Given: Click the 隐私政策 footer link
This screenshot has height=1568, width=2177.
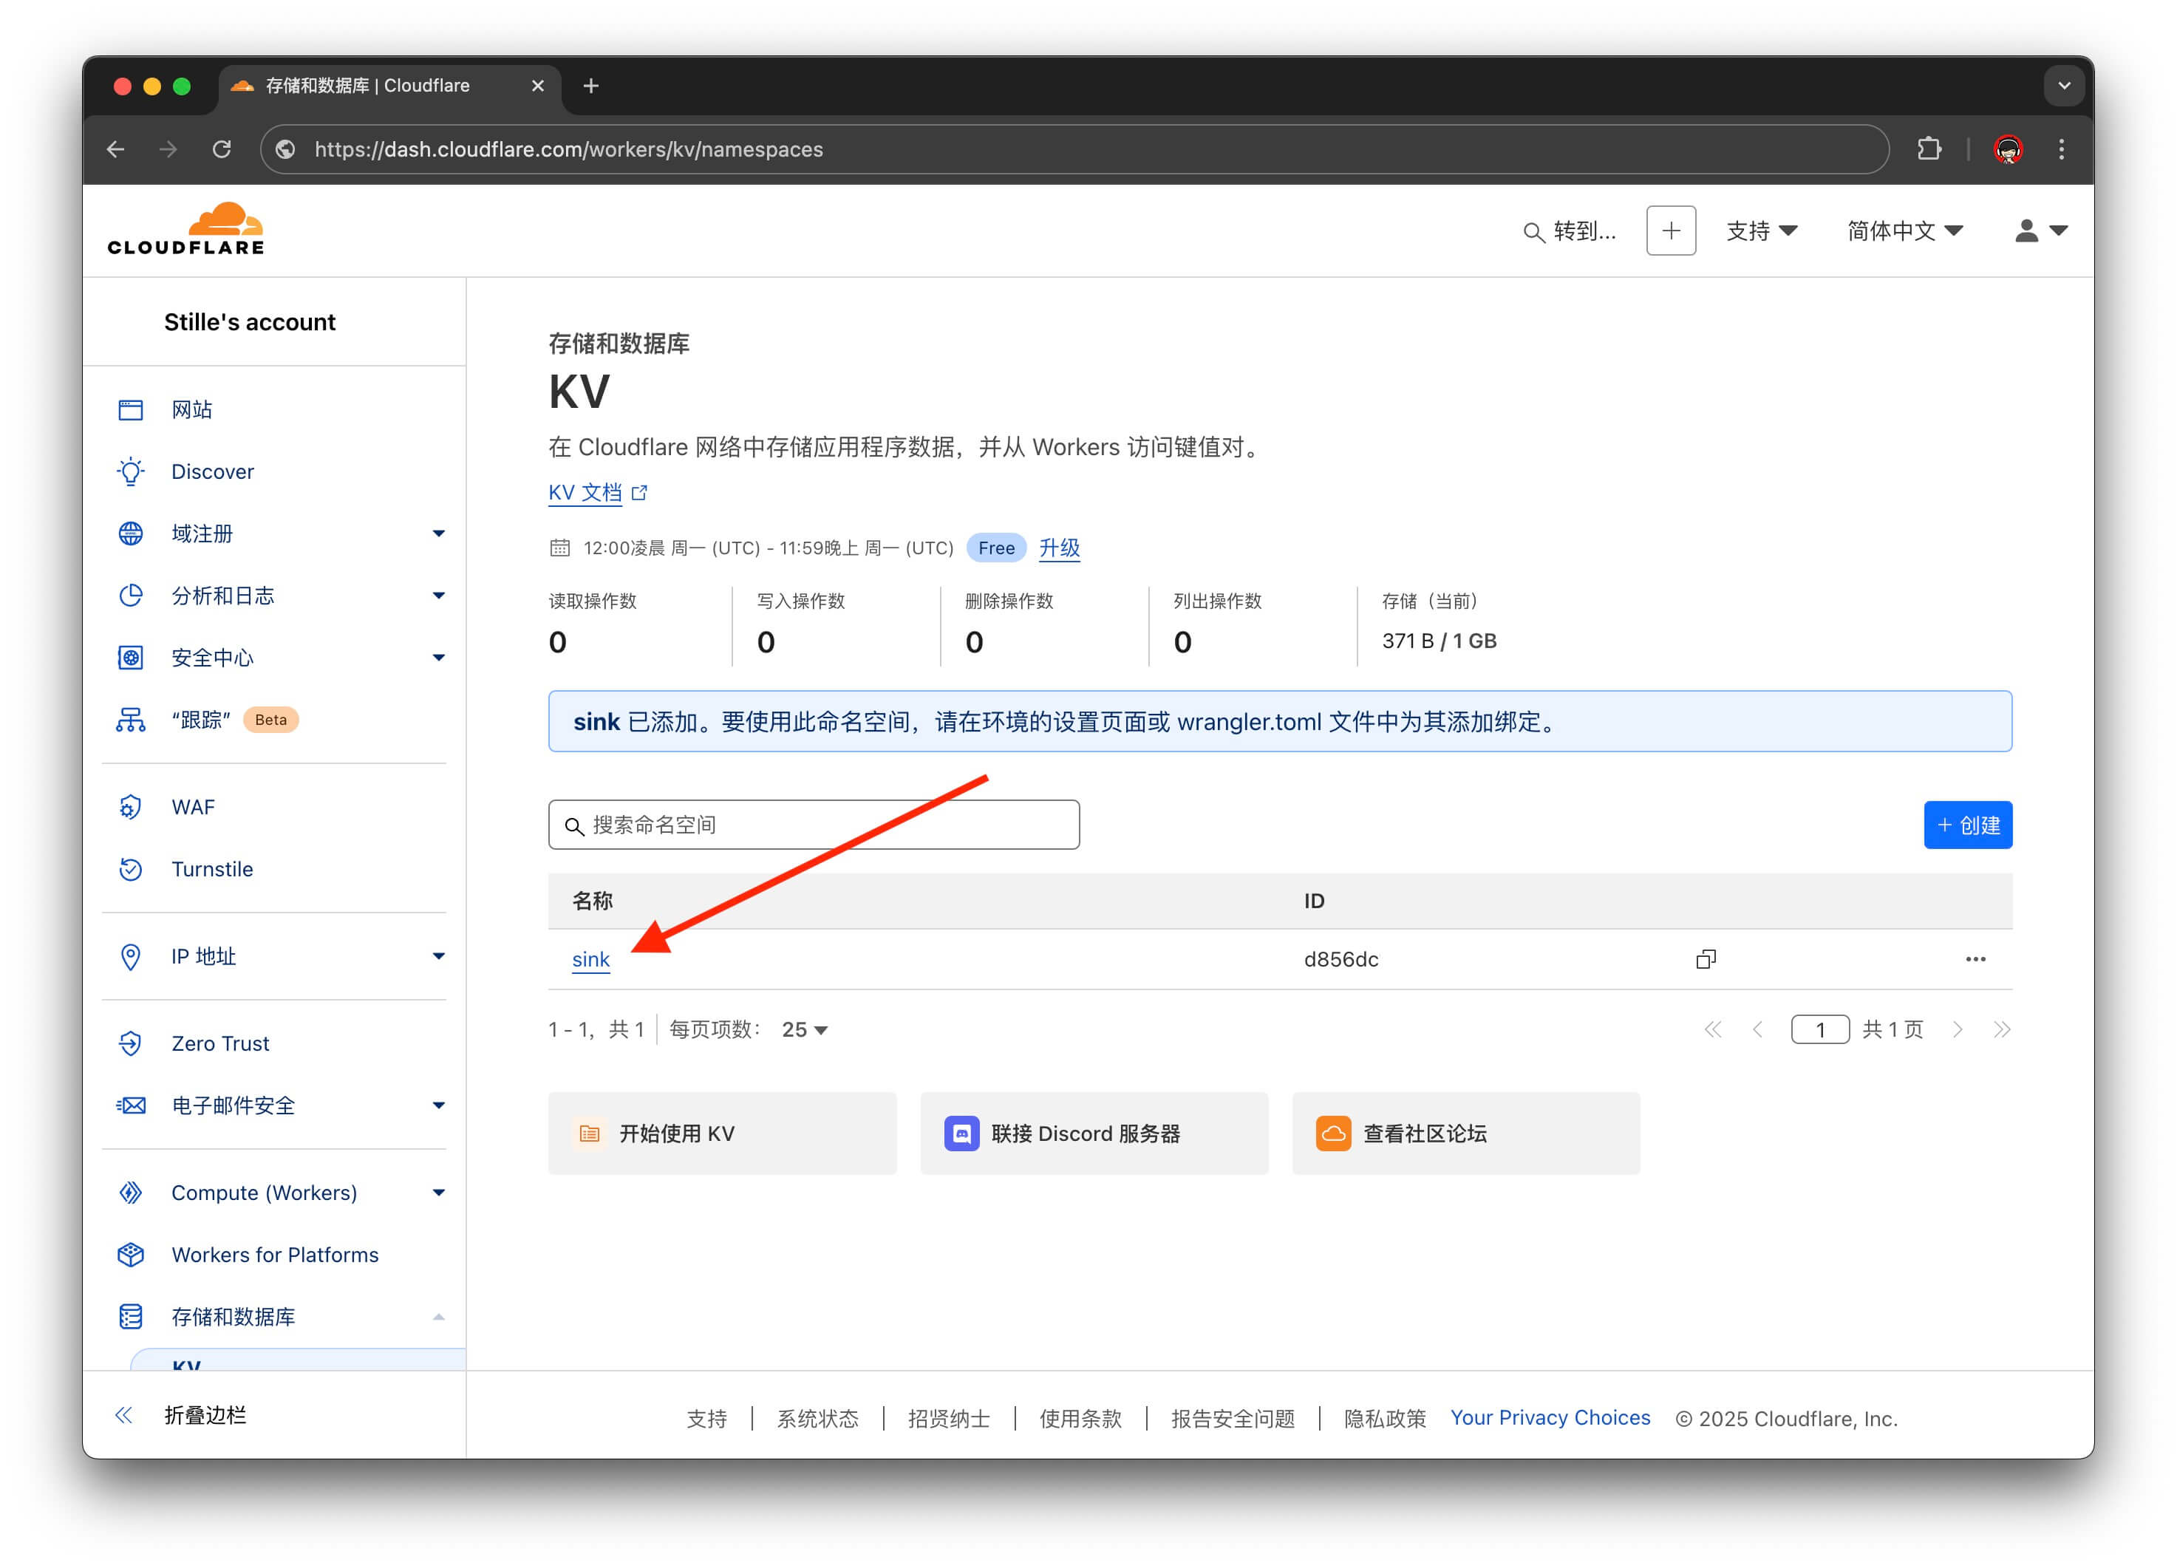Looking at the screenshot, I should point(1384,1418).
